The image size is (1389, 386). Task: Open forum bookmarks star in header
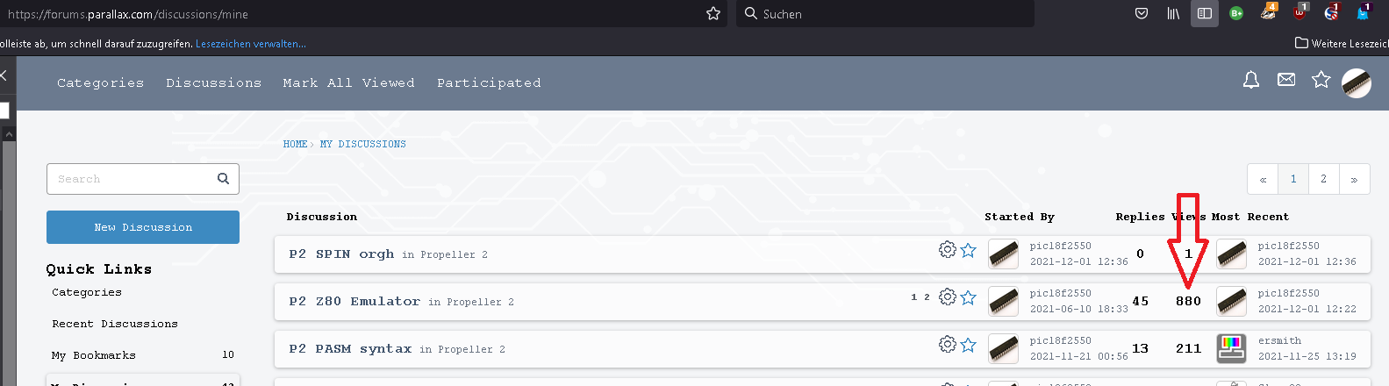tap(1321, 80)
